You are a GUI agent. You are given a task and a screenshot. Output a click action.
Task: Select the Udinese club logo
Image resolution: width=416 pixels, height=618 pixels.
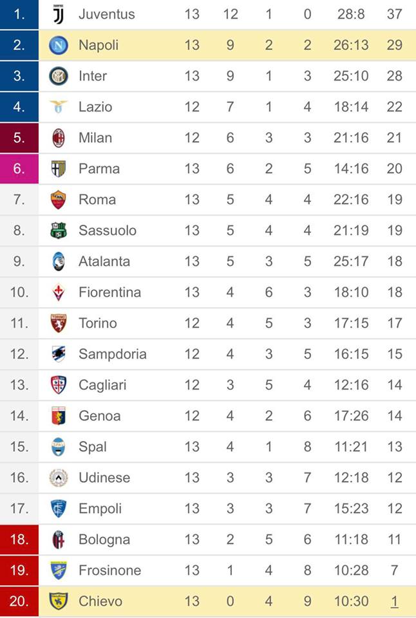[x=59, y=478]
